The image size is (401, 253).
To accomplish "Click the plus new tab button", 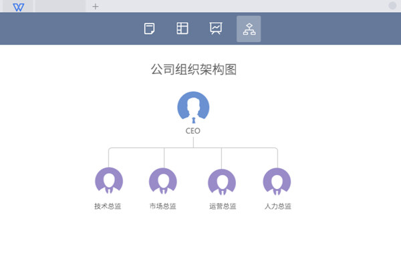I will click(96, 7).
